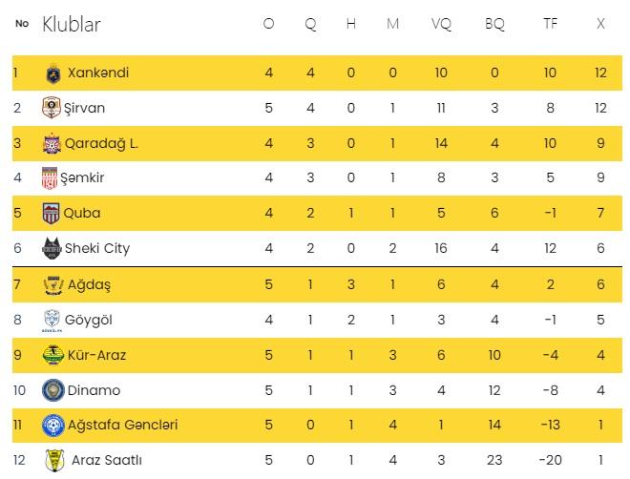Click the Sheki City wolf logo
Screen dimensions: 630x479
tap(51, 248)
